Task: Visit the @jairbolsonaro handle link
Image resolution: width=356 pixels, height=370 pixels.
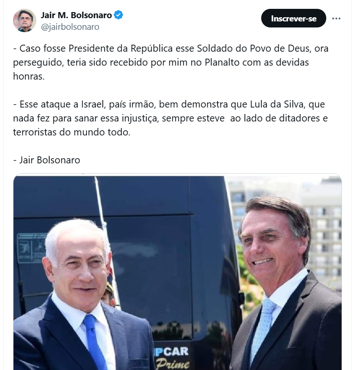Action: (70, 27)
